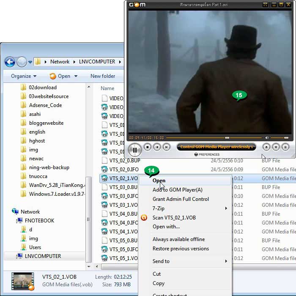Expand breadcrumb arrow before Network
Viewport: 296px width, 296px height.
click(x=46, y=62)
